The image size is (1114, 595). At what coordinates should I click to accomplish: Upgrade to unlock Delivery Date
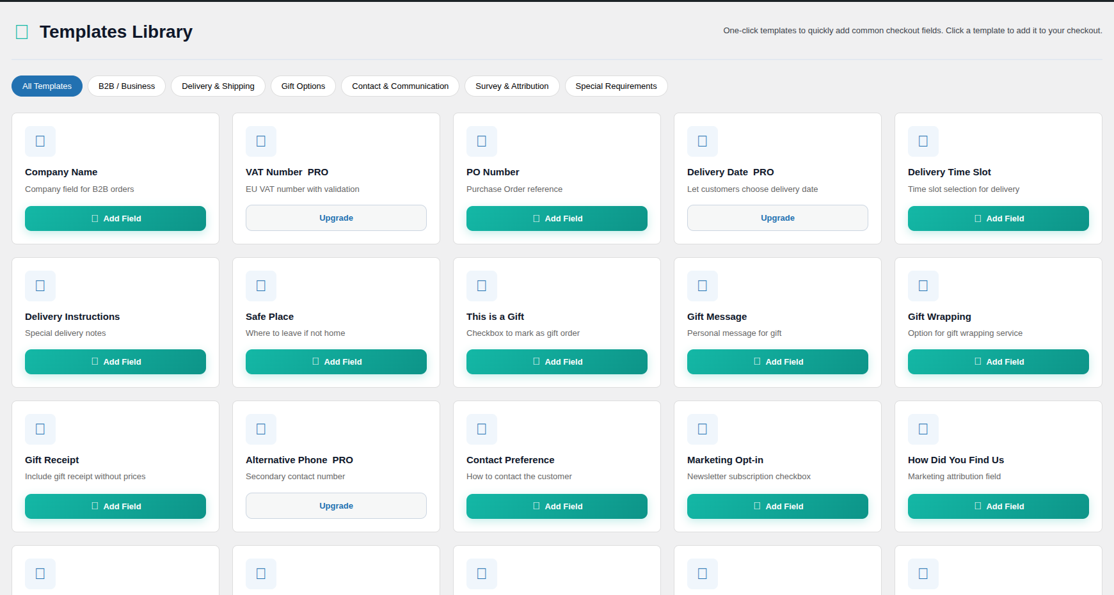(x=777, y=218)
